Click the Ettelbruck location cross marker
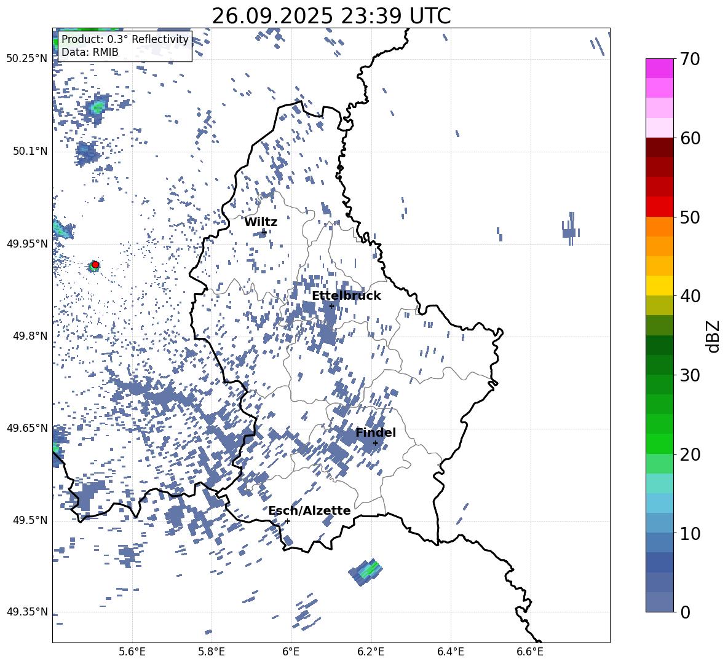This screenshot has width=728, height=664. coord(331,306)
